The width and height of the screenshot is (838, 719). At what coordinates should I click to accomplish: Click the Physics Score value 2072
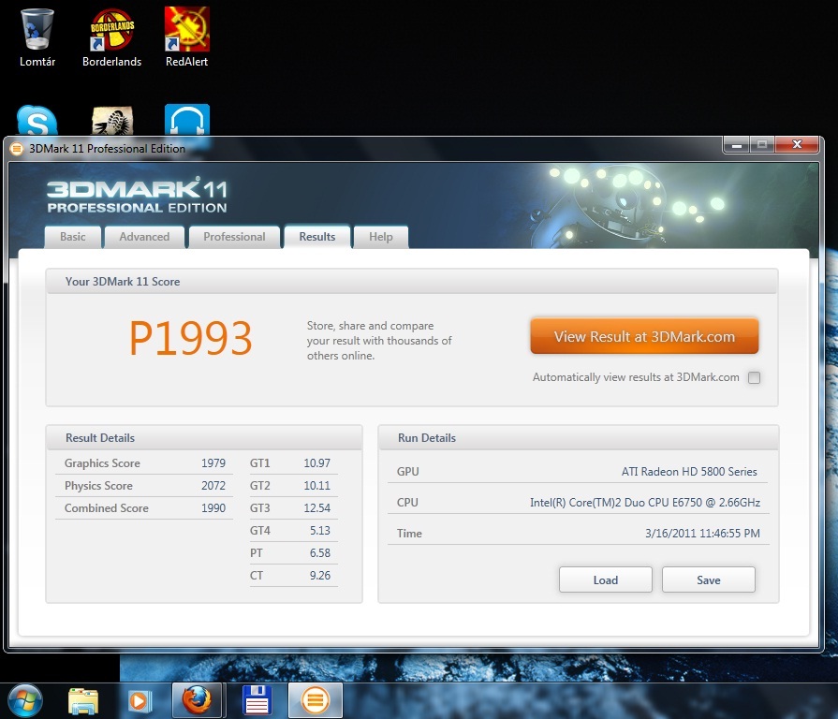[213, 486]
